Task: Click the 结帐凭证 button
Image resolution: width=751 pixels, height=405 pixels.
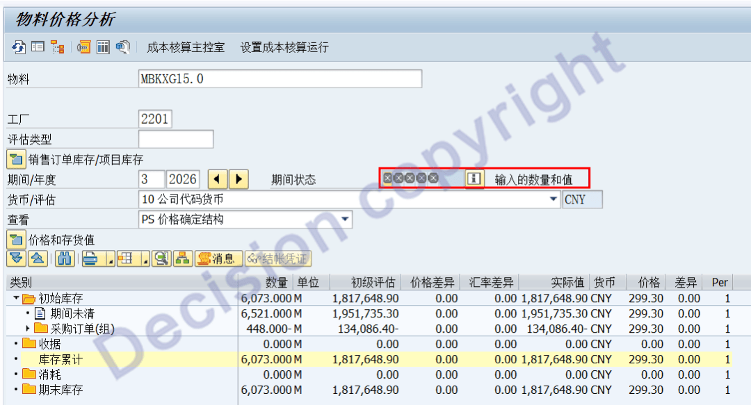Action: tap(278, 259)
